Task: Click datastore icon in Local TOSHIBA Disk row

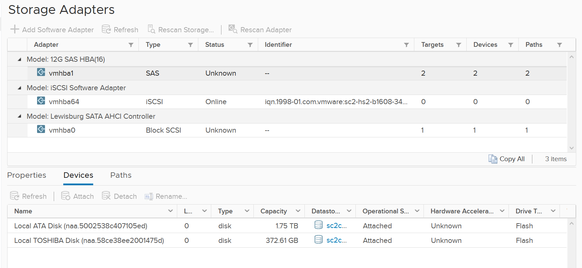Action: [x=319, y=240]
